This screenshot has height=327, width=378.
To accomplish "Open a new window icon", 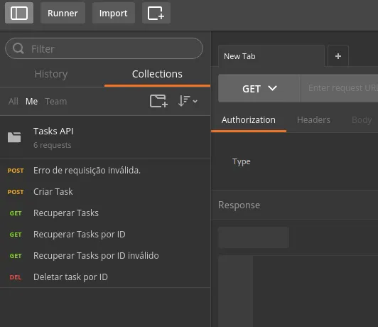I will coord(156,13).
